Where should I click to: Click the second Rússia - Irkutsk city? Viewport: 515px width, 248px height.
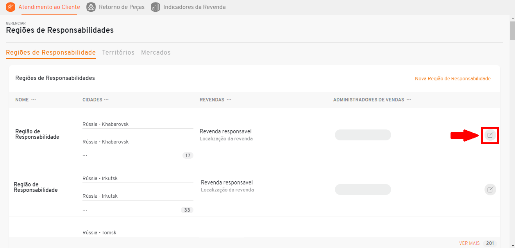(100, 196)
